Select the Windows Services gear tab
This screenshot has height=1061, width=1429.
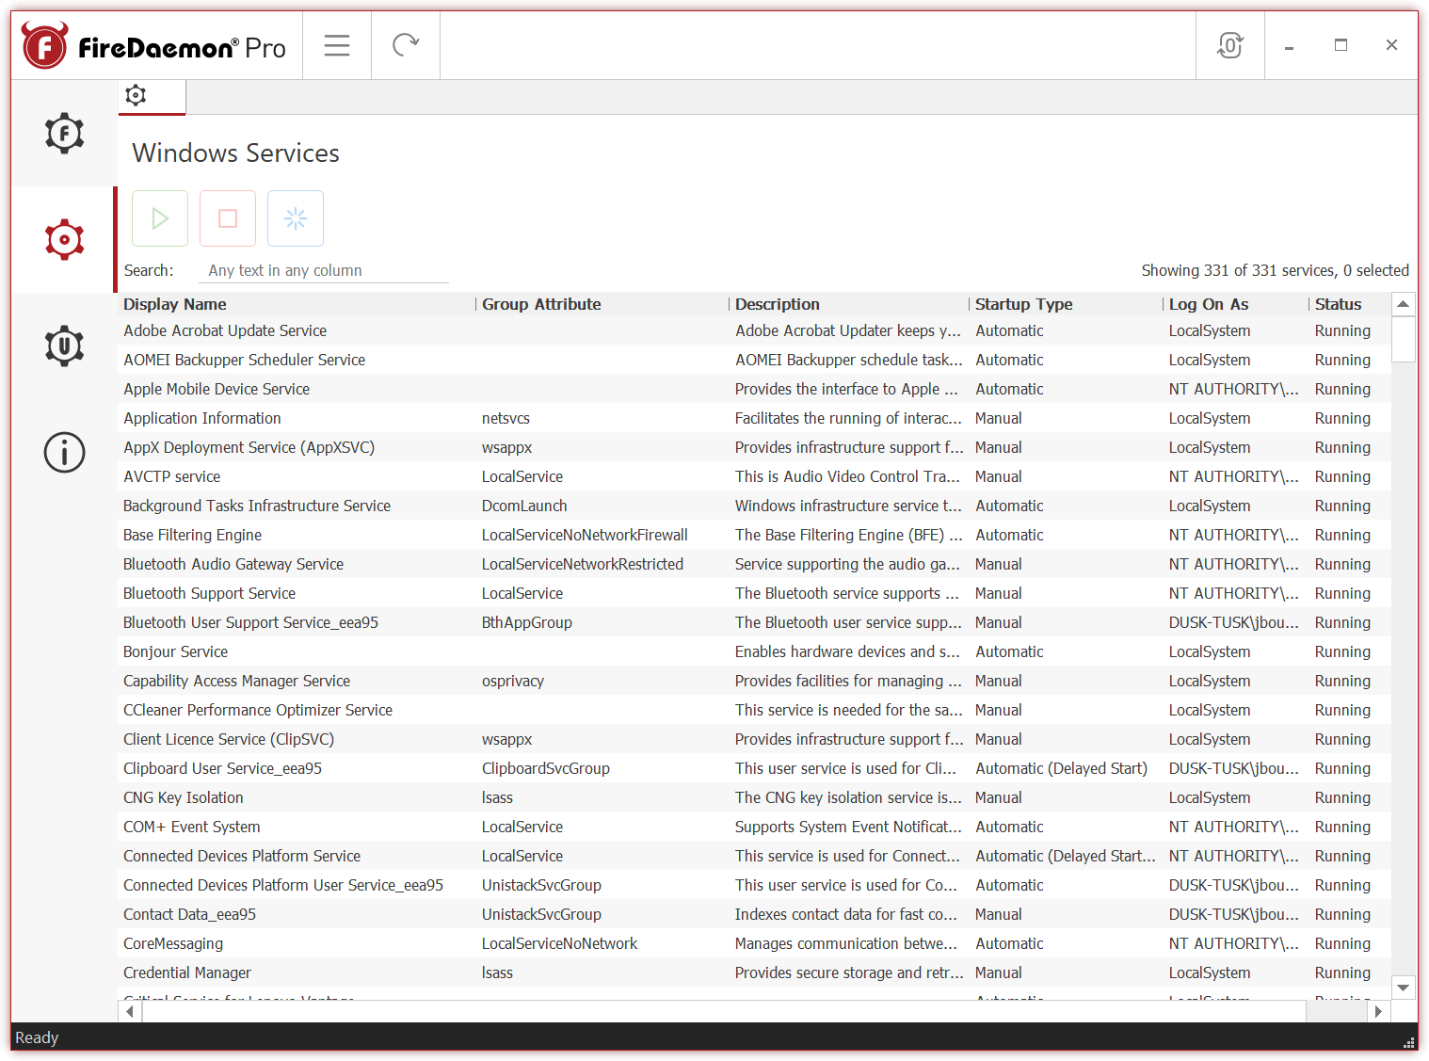tap(152, 96)
